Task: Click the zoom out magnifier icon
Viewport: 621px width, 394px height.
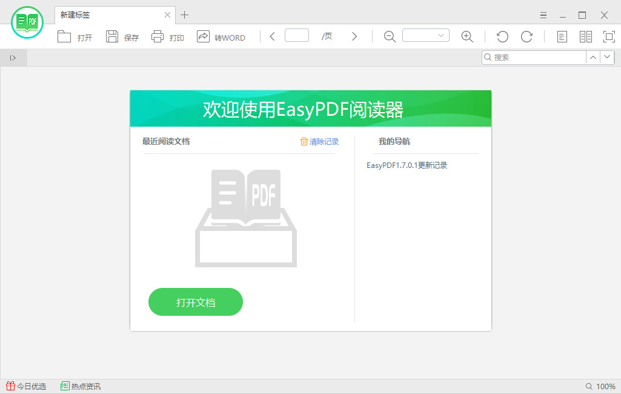Action: pos(389,36)
